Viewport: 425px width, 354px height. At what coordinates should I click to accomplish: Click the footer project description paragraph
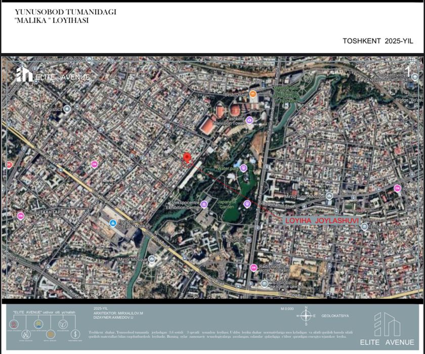tap(221, 334)
